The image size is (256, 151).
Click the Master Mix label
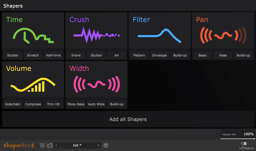point(229,134)
